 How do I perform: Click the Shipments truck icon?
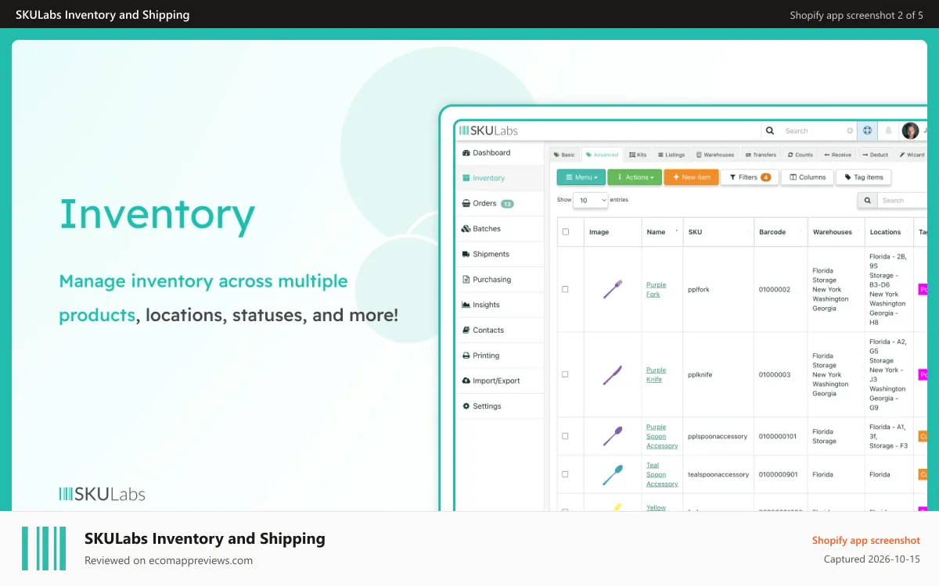point(466,254)
